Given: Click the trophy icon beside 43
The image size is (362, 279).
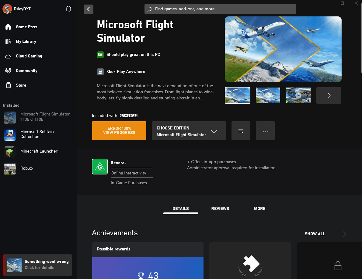Looking at the screenshot, I should [141, 276].
